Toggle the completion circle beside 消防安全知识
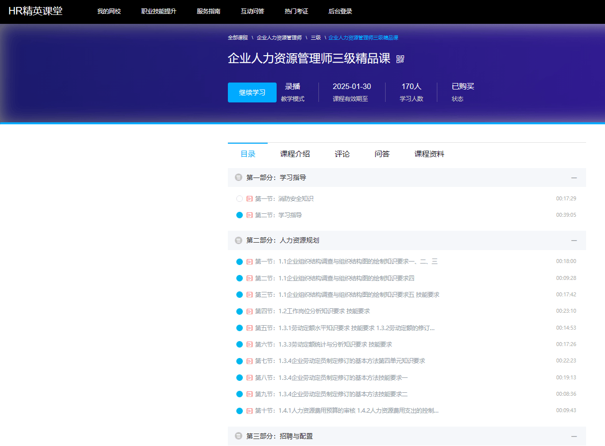The image size is (605, 446). pyautogui.click(x=239, y=198)
